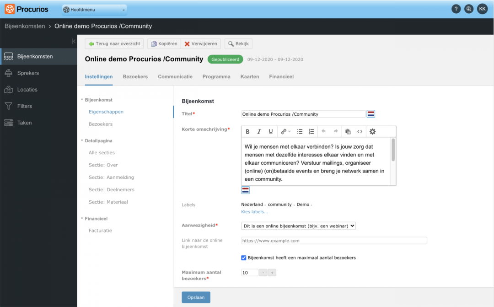494x307 pixels.
Task: Click Bijeenkomsten in the breadcrumb
Action: point(25,26)
